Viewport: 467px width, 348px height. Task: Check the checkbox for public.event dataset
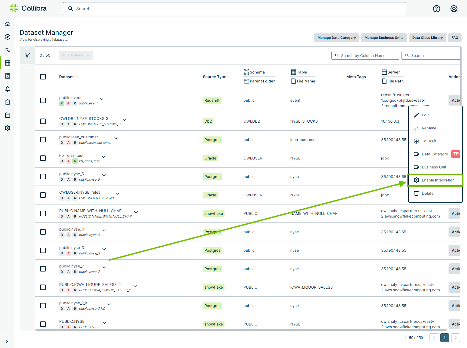[43, 100]
